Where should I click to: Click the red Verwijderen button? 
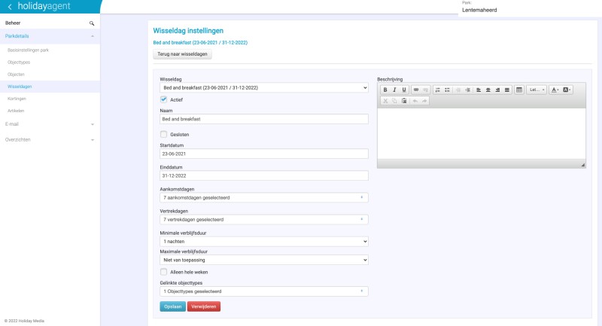click(204, 306)
